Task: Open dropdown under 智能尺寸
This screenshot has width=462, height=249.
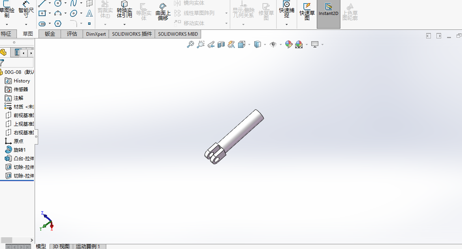Action: point(26,24)
